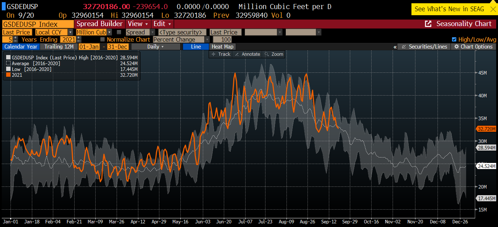Viewport: 498px width, 227px height.
Task: Open the Securities/Lines panel
Action: coord(424,47)
